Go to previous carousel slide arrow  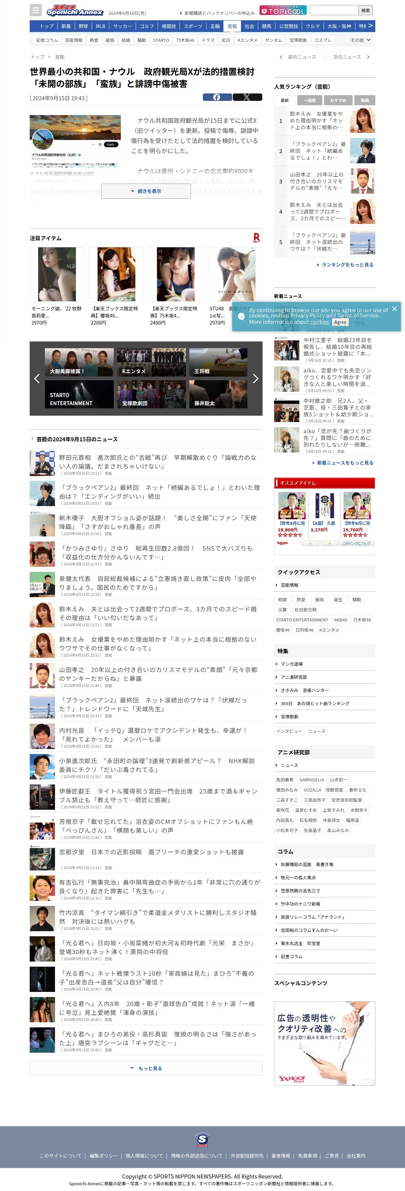pos(37,378)
